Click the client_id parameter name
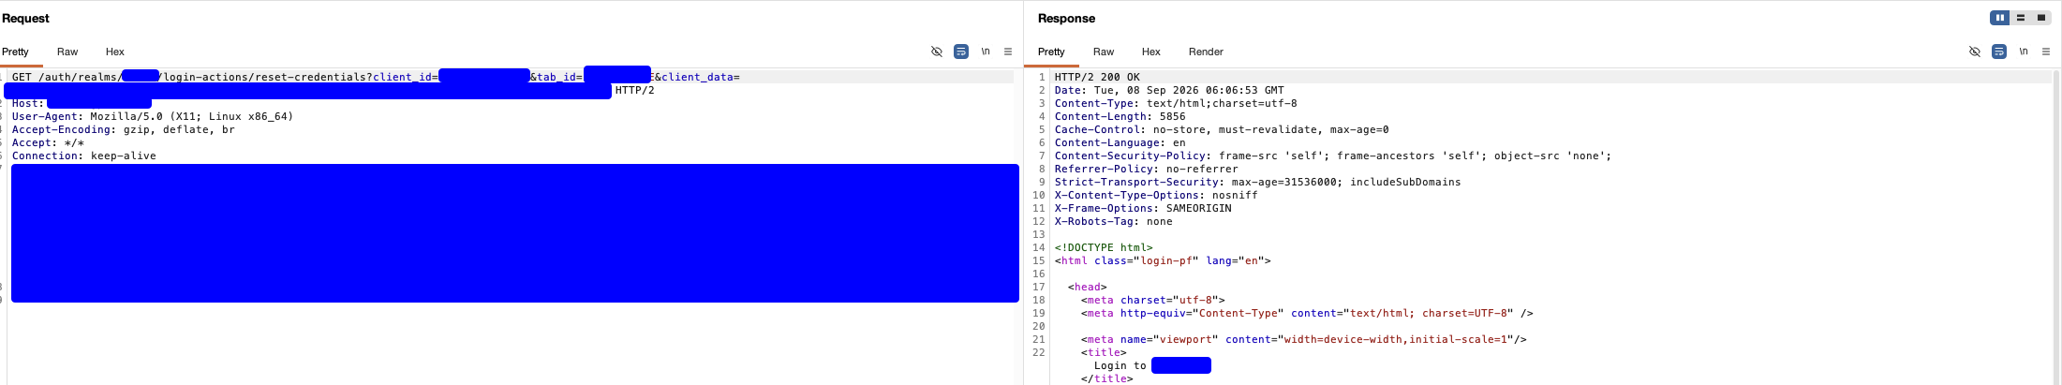 pyautogui.click(x=402, y=77)
